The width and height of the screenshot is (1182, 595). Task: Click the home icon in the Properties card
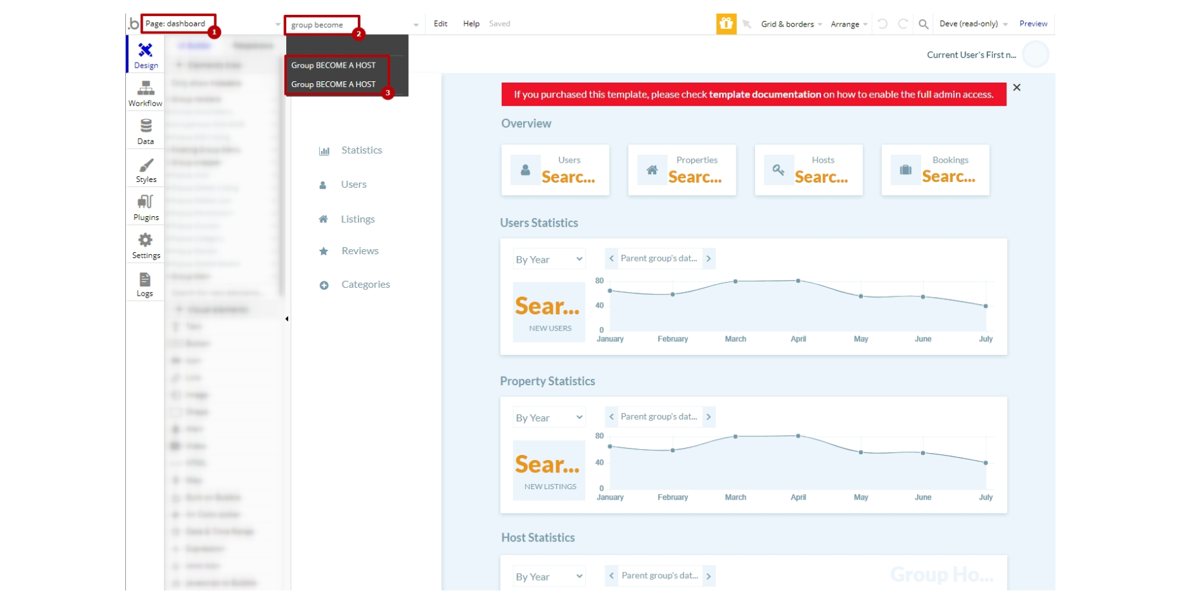tap(652, 170)
